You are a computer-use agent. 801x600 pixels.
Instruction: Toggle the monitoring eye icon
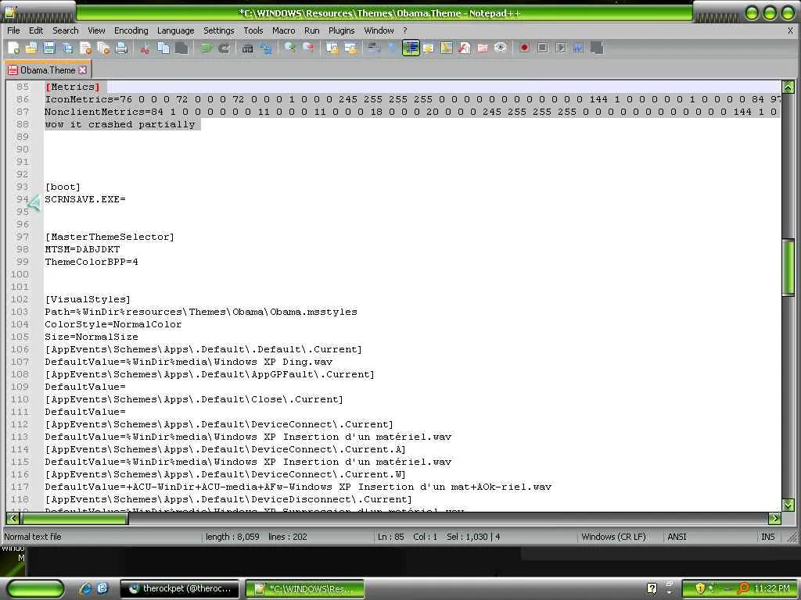(x=501, y=48)
